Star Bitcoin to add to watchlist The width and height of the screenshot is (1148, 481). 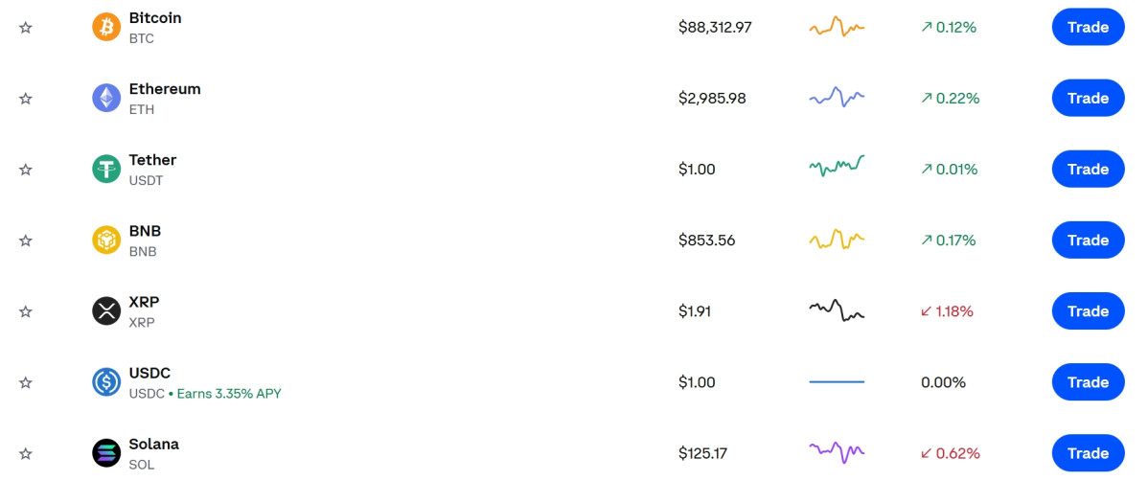pyautogui.click(x=26, y=28)
